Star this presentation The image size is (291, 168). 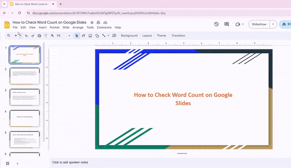pyautogui.click(x=92, y=23)
